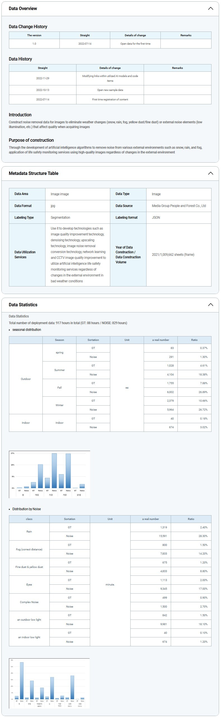Open the seasonal distribution bar chart
Viewport: 221px width, 718px height.
click(x=49, y=474)
